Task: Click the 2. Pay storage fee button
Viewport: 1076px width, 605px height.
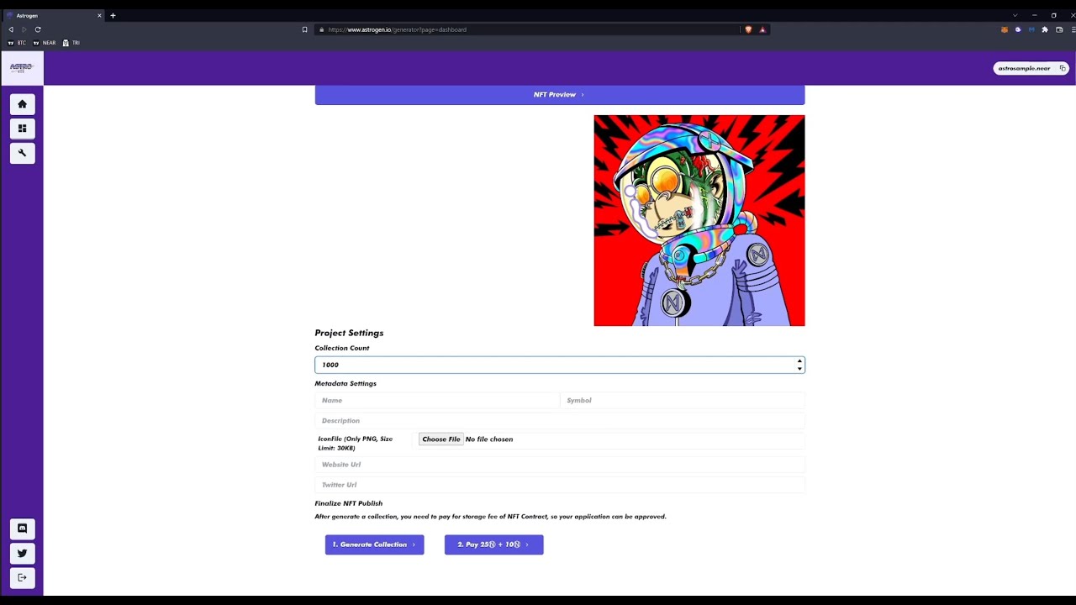Action: [x=494, y=544]
